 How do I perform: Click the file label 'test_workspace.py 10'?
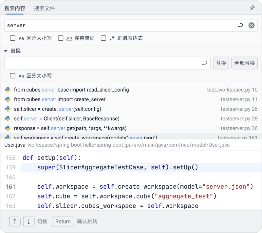(232, 90)
